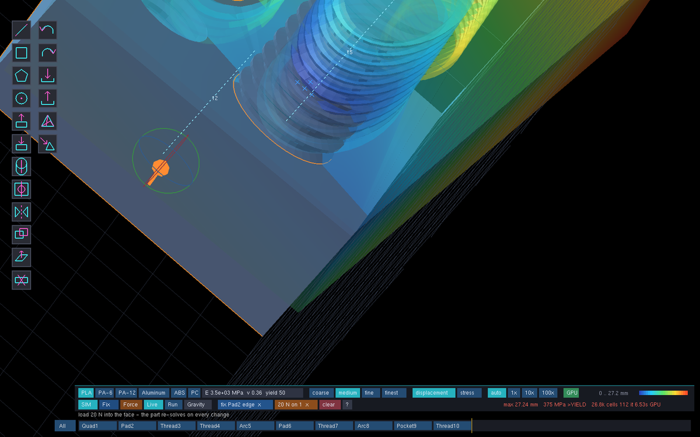
Task: Select the sketch plane tool icon
Action: coord(22,258)
